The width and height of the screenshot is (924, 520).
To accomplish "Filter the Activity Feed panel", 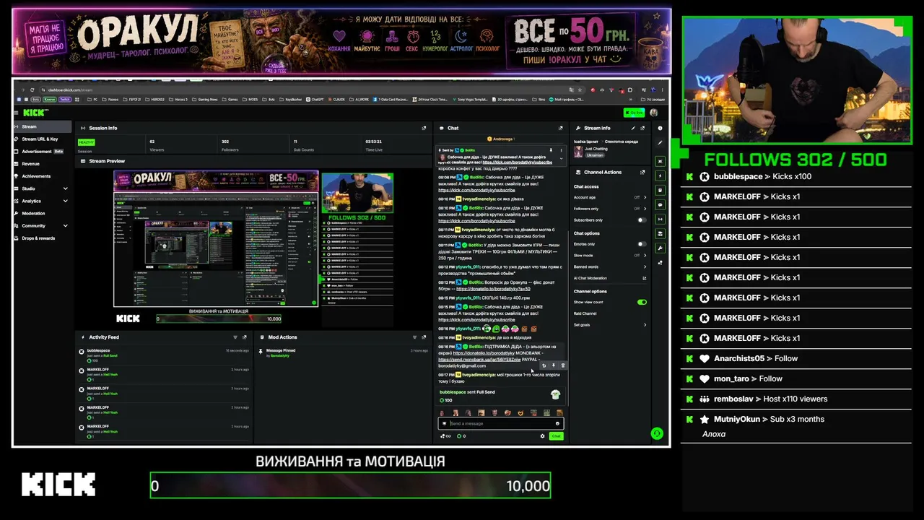I will click(235, 337).
